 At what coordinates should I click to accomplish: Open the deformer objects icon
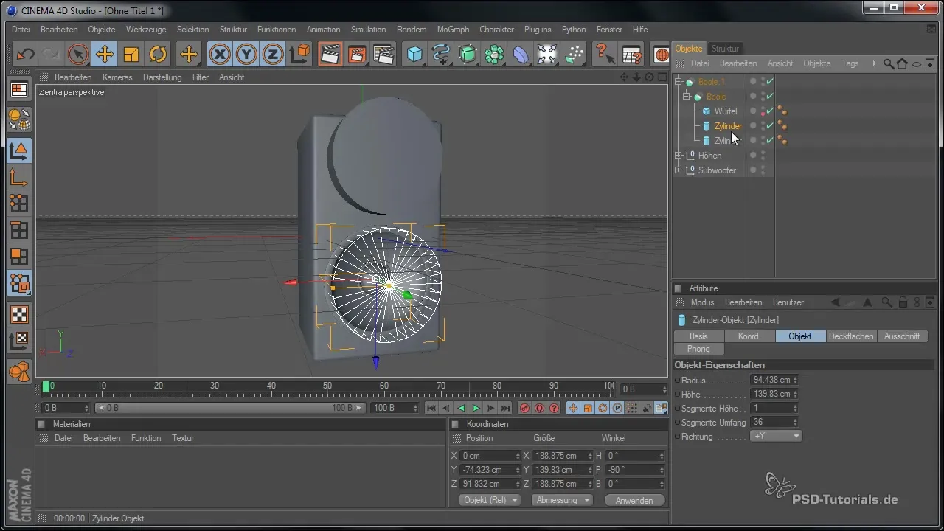click(521, 55)
